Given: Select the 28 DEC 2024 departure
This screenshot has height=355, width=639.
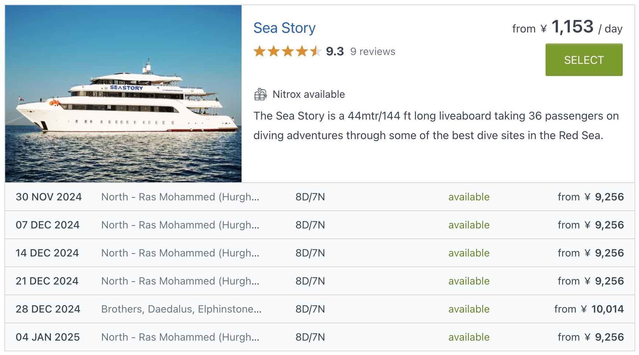Looking at the screenshot, I should 48,309.
